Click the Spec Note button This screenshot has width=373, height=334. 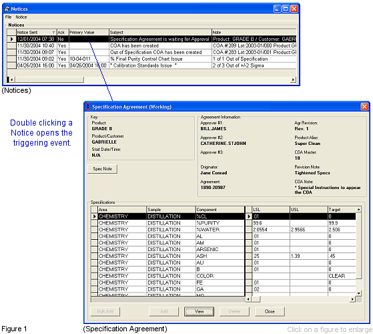(102, 168)
